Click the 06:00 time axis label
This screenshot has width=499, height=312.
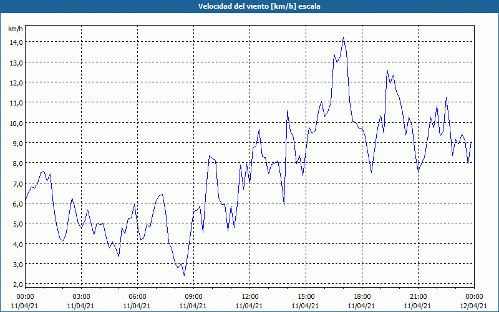point(137,297)
